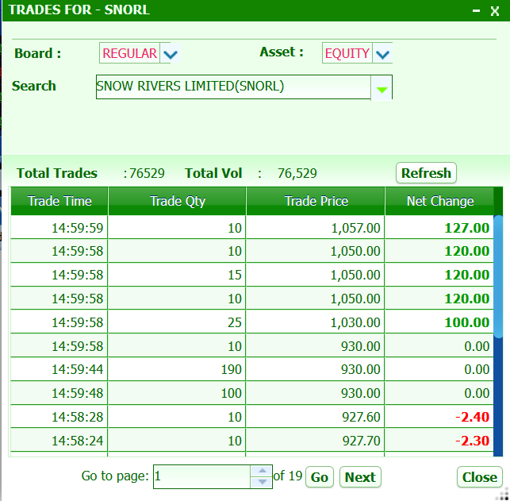Select trade quantity 25 cell

[177, 322]
